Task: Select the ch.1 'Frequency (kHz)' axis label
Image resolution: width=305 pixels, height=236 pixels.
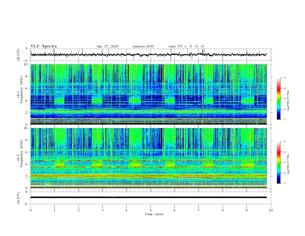Action: point(21,89)
